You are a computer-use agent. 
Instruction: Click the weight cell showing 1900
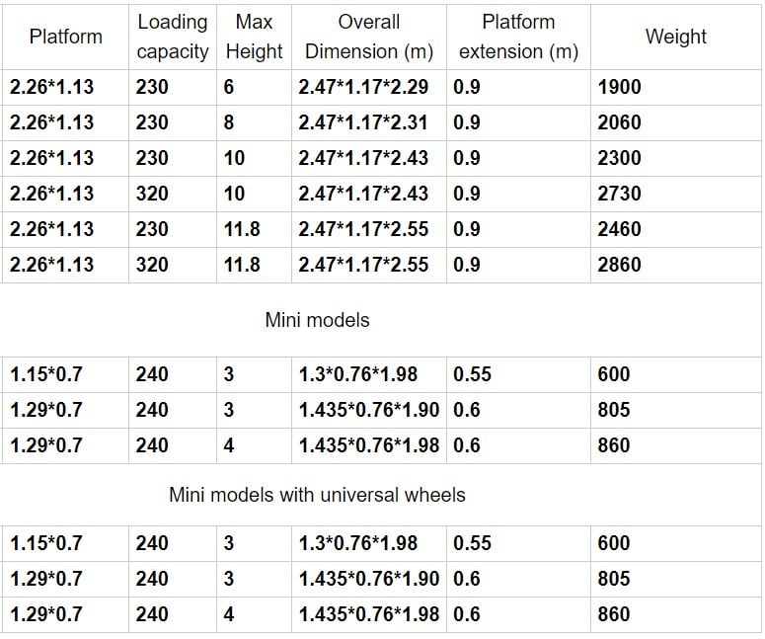(x=676, y=87)
